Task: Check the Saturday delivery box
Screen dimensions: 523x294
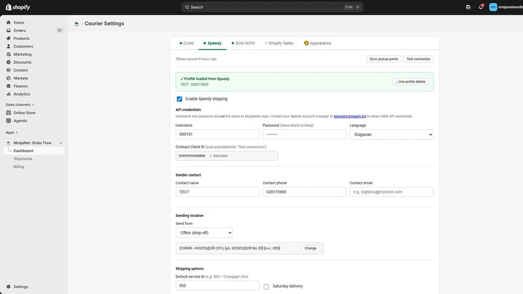Action: point(266,287)
